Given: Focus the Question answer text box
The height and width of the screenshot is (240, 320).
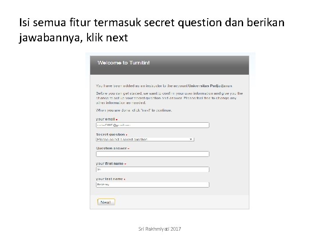Looking at the screenshot, I should 152,154.
